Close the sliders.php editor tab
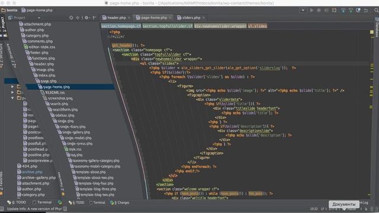 tap(204, 18)
